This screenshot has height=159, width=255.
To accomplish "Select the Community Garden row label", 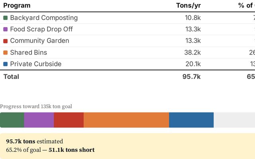I will [x=39, y=41].
